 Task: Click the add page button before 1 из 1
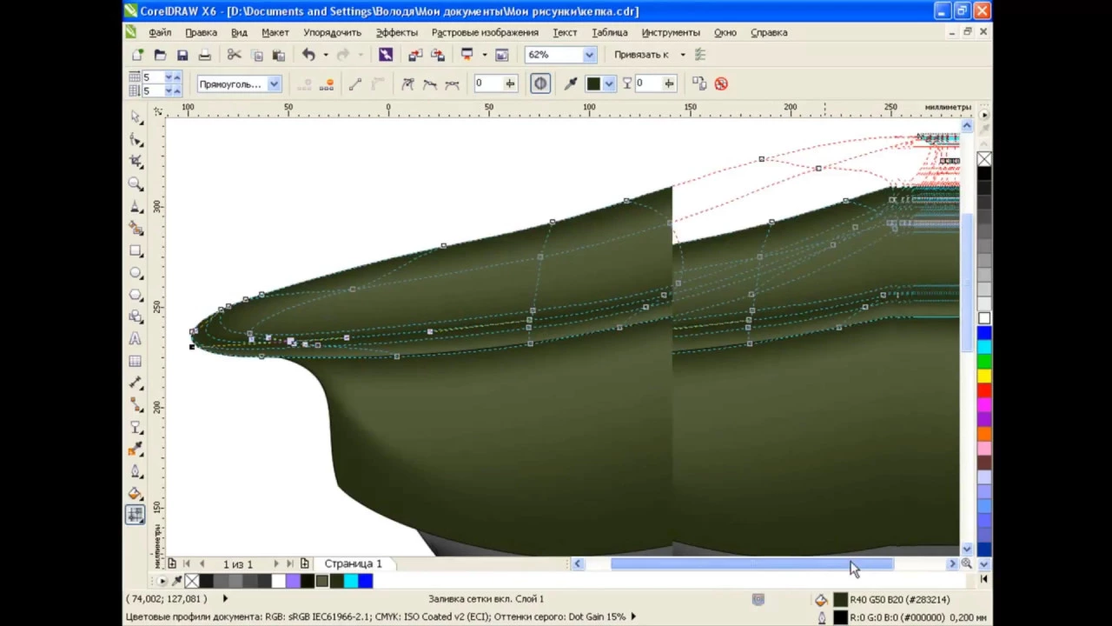(172, 563)
